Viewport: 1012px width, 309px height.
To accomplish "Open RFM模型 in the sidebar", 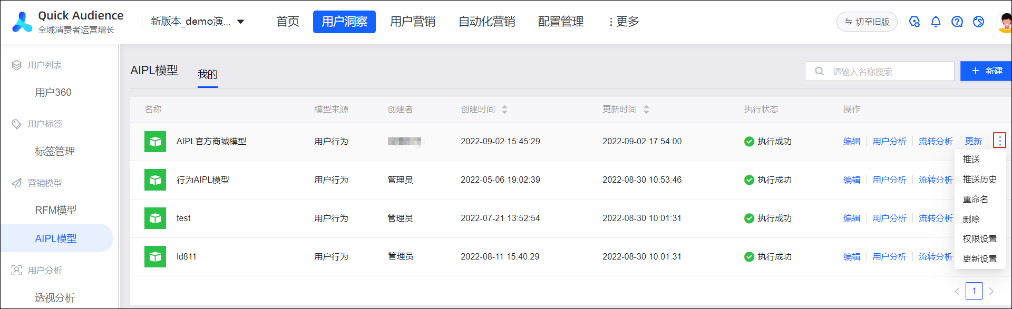I will coord(56,211).
